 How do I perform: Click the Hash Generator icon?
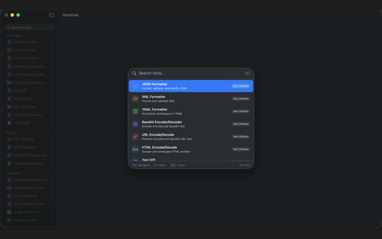pos(9,147)
